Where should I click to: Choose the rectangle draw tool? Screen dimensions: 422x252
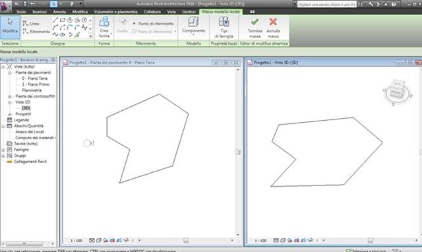pyautogui.click(x=63, y=20)
